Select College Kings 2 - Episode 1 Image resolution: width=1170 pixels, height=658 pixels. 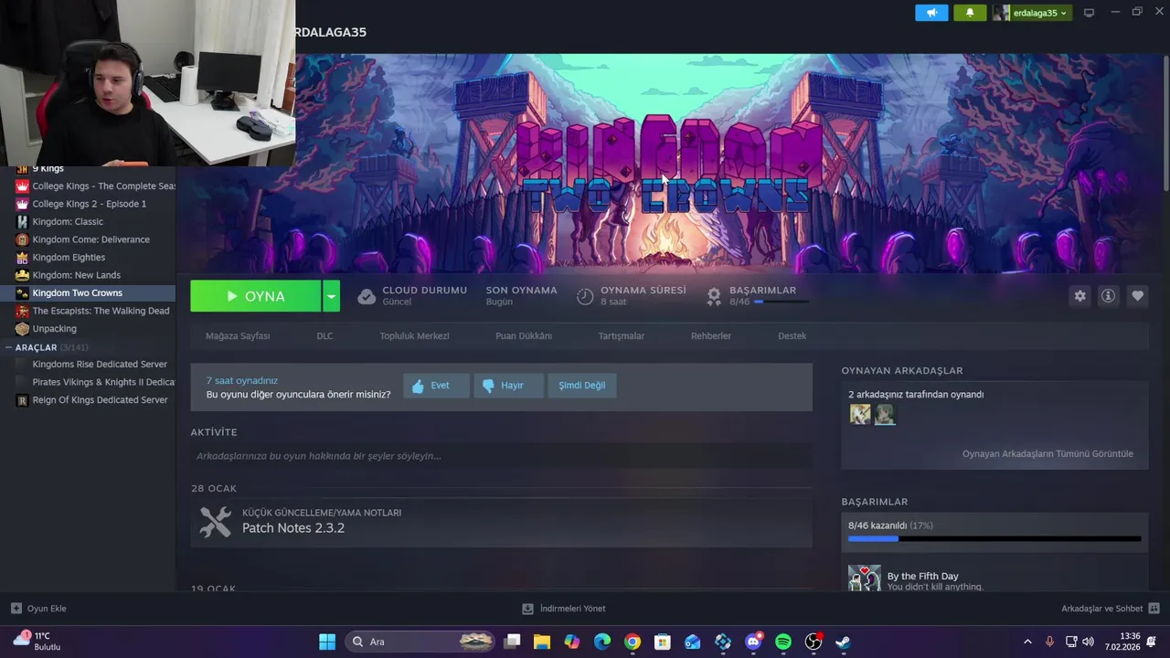[88, 204]
